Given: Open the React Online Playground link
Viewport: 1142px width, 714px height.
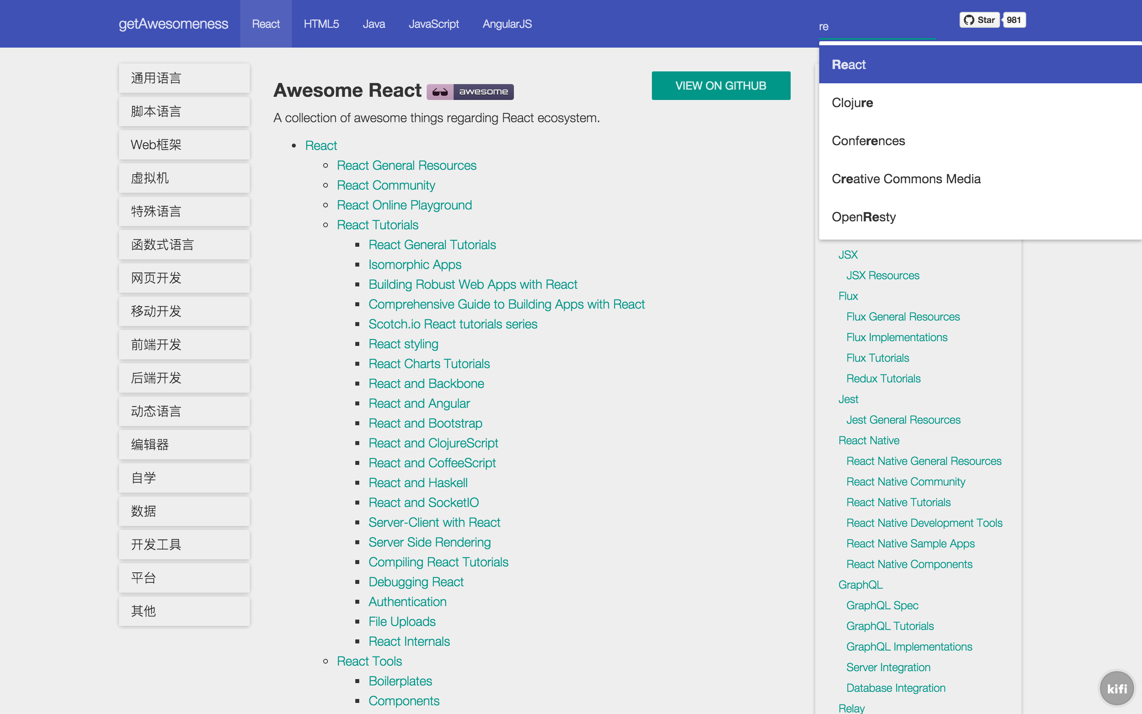Looking at the screenshot, I should point(404,205).
